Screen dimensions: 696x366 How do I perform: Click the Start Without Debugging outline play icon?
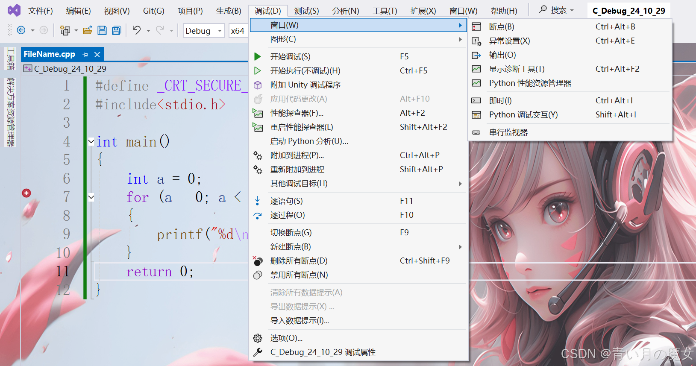(x=258, y=70)
